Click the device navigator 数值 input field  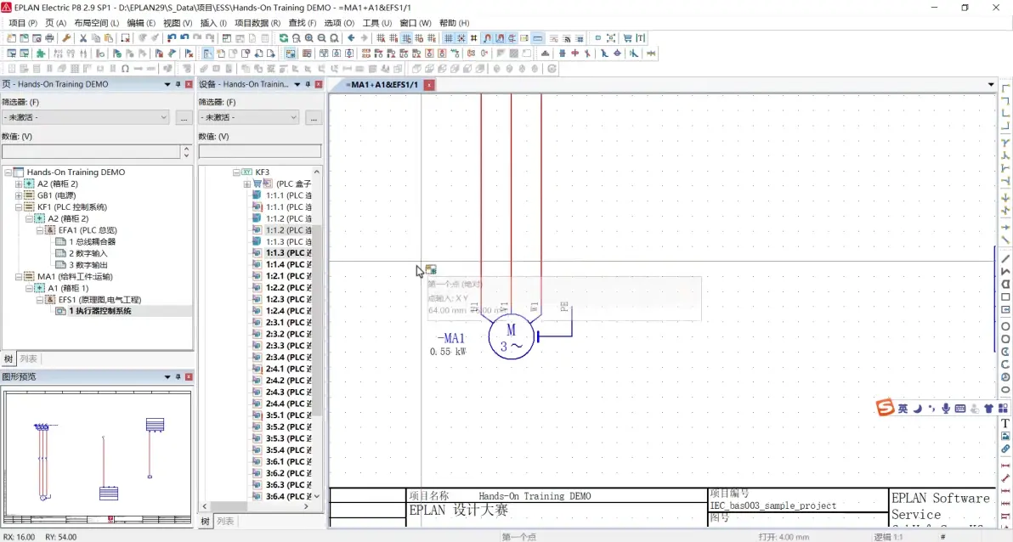point(260,151)
